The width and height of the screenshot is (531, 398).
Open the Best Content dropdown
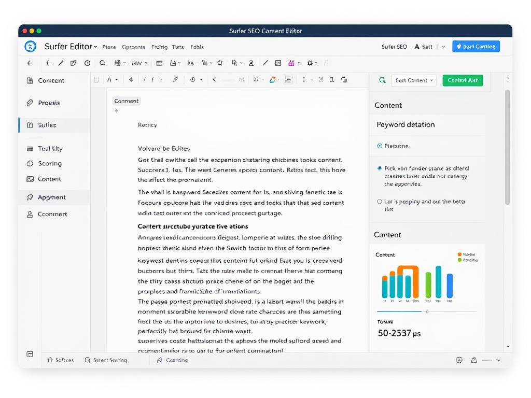pos(414,80)
